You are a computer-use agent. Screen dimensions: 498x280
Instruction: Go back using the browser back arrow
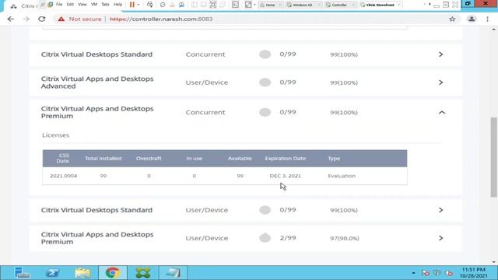11,19
